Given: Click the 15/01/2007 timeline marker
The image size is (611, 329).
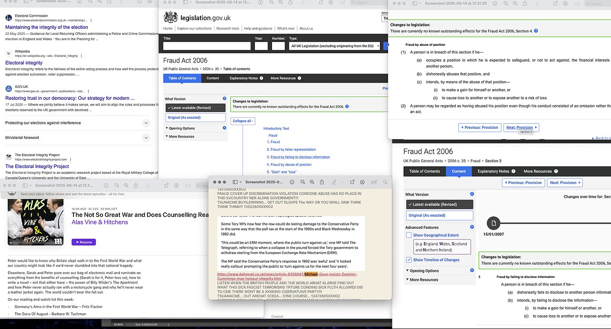Looking at the screenshot, I should tap(494, 223).
